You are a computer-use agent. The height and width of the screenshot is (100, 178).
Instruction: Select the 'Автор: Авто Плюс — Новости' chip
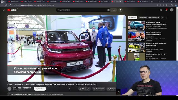(149, 18)
